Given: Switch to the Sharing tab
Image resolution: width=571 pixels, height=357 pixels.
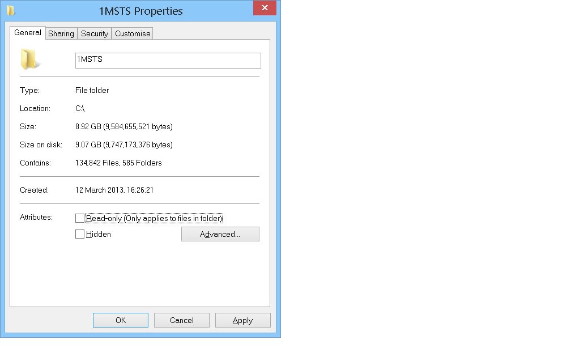Looking at the screenshot, I should pos(61,33).
